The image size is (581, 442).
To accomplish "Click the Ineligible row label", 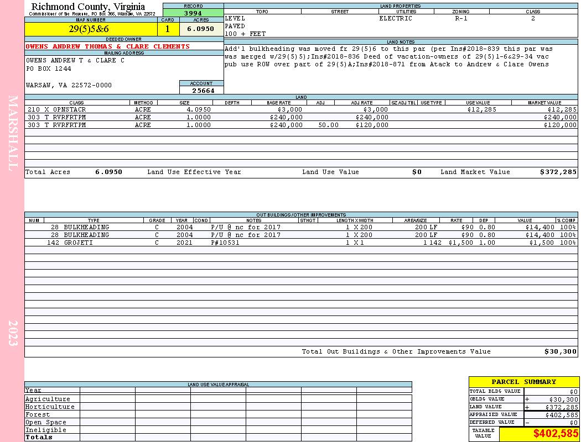I will point(46,430).
